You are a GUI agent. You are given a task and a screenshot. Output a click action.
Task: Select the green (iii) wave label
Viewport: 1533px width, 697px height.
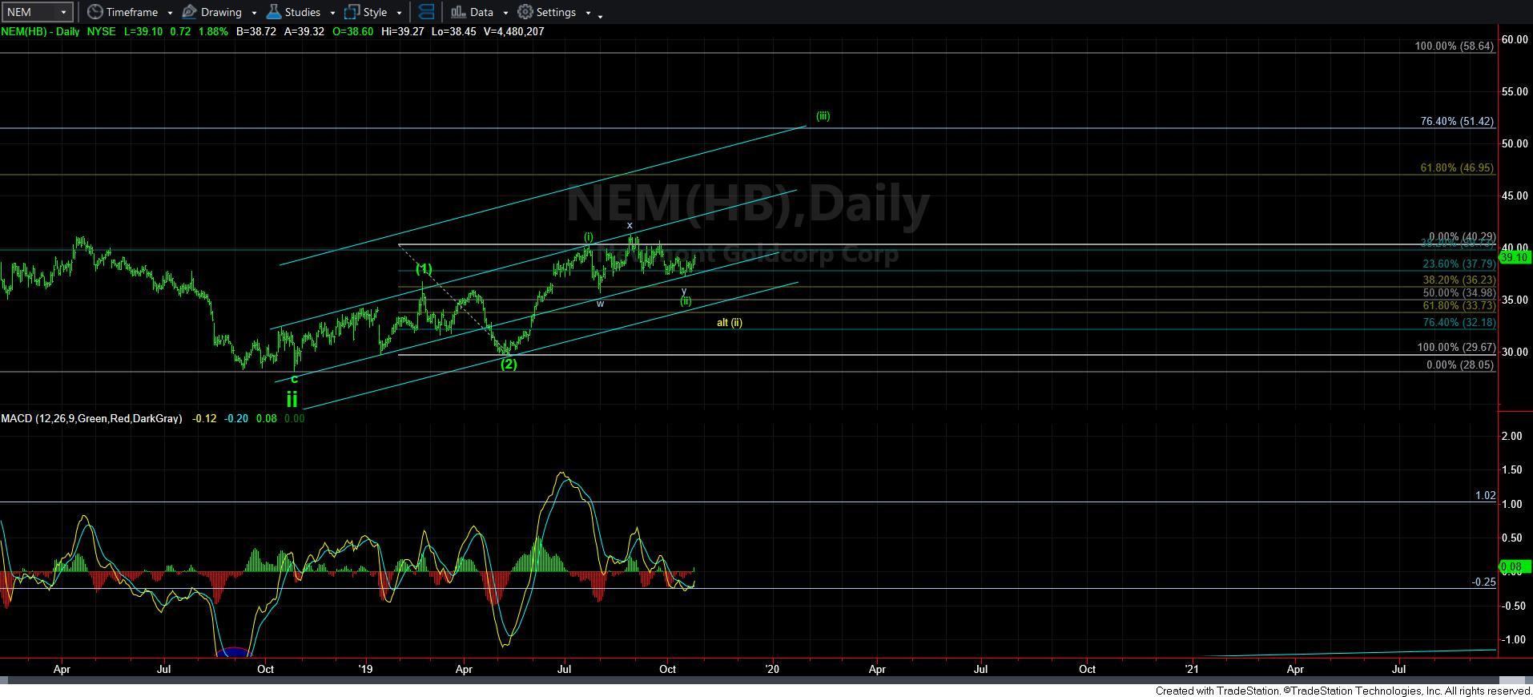[823, 116]
